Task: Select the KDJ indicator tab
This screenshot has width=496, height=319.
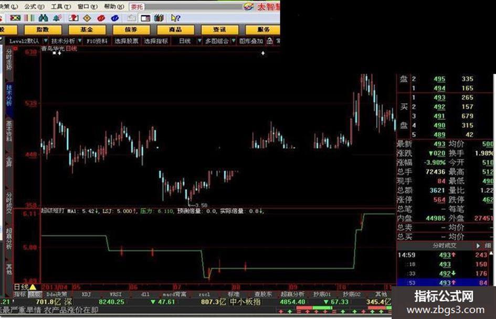Action: tap(86, 294)
